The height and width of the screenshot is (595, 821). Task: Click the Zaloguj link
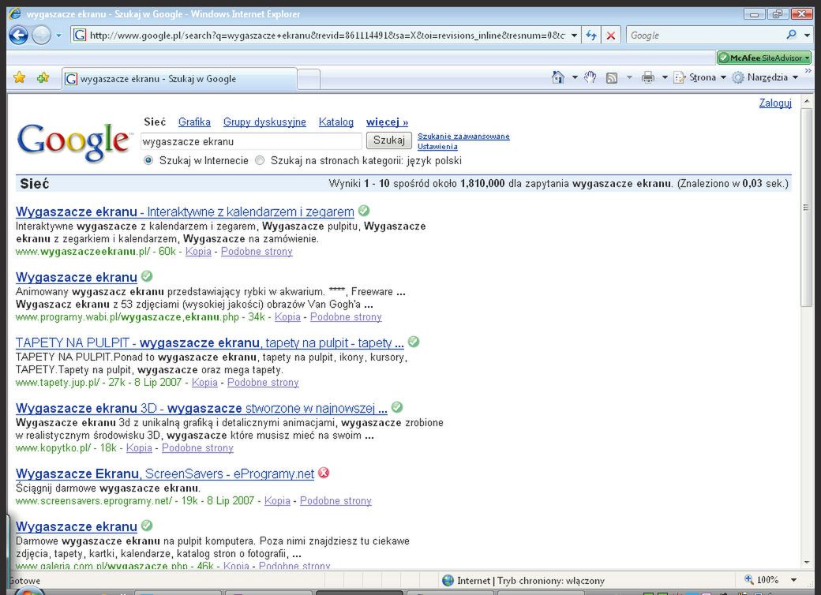pos(775,103)
